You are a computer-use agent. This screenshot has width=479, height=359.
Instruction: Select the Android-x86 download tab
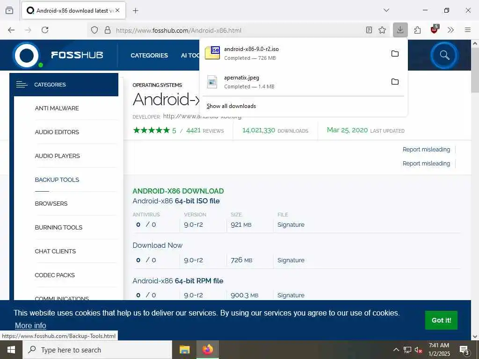point(73,10)
